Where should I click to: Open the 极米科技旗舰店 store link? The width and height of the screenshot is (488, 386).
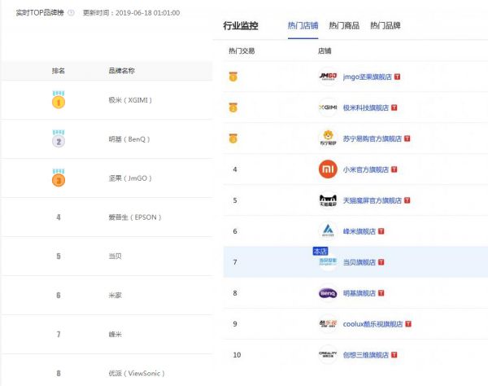366,107
